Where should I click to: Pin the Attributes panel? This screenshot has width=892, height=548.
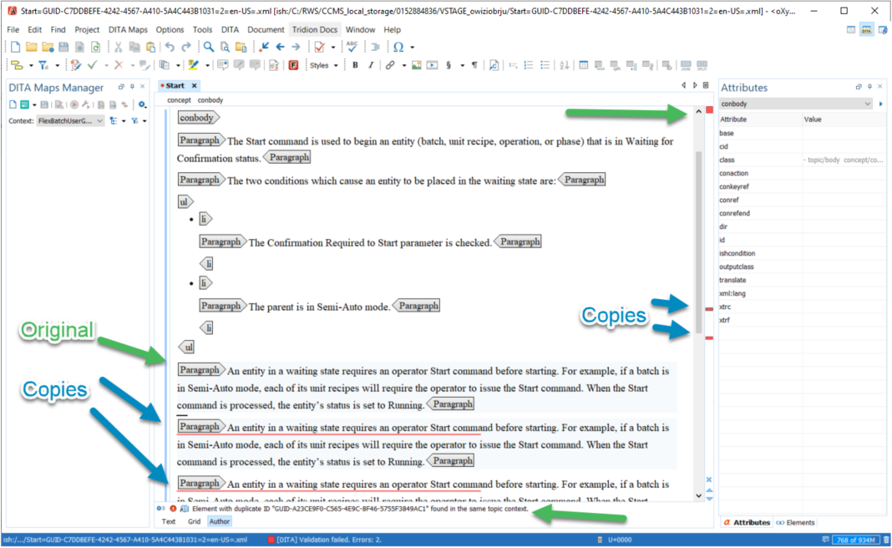coord(869,87)
